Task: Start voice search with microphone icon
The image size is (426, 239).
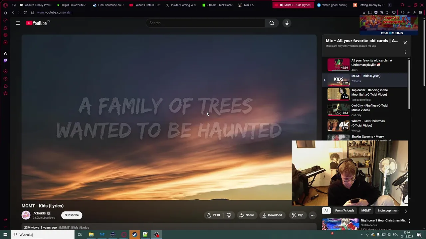Action: point(287,23)
